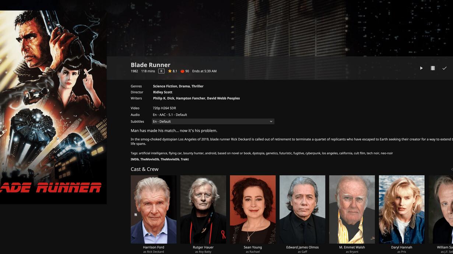Open the IMDb external link
Image resolution: width=453 pixels, height=254 pixels.
point(135,159)
